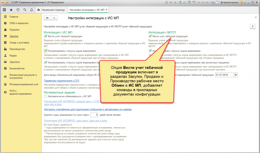Click the back arrow navigation button
260x153 pixels.
(x=47, y=18)
